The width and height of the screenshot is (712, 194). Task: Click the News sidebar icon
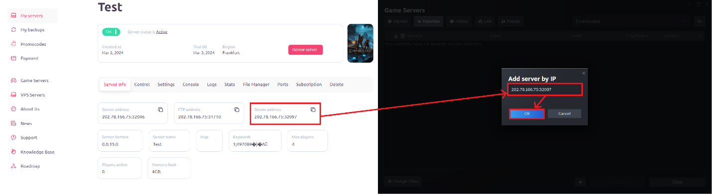14,123
